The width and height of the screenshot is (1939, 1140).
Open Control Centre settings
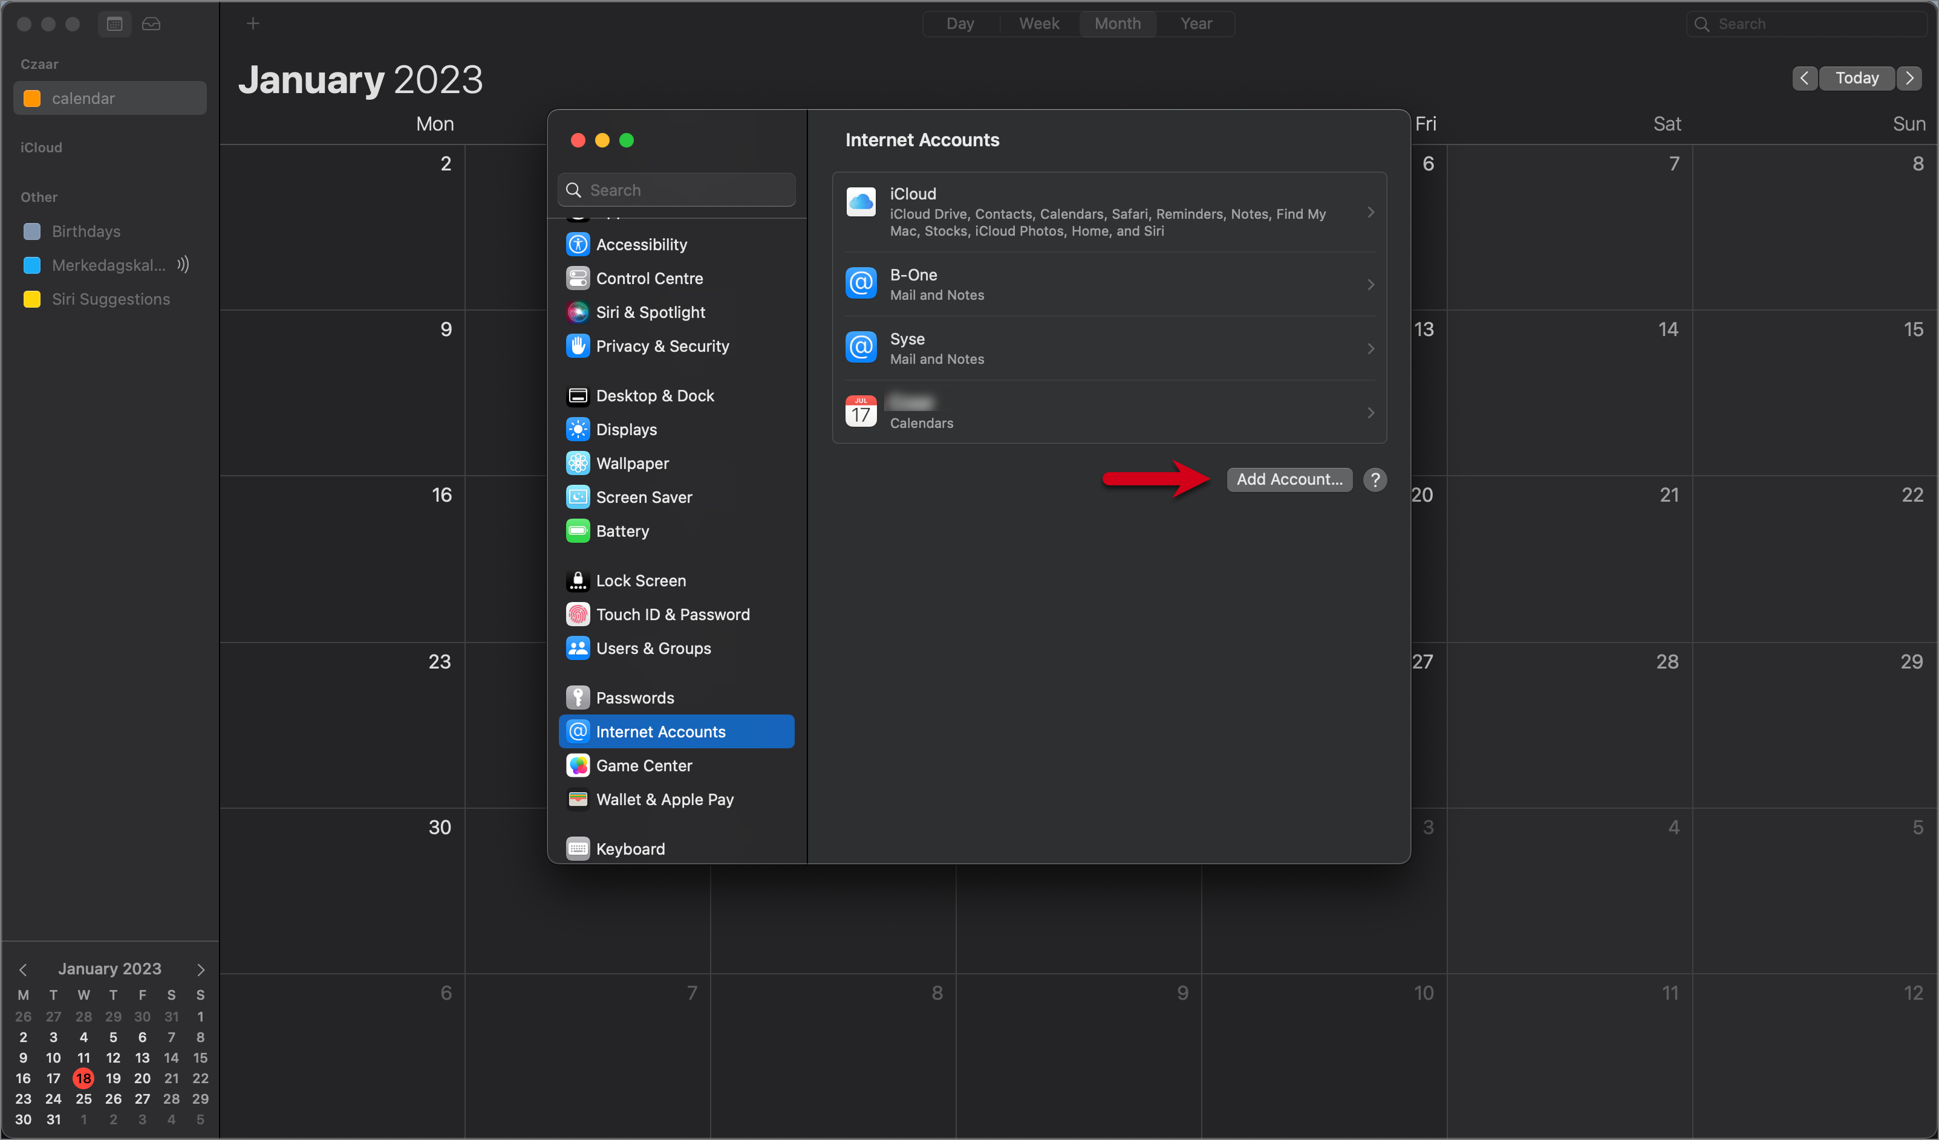point(676,279)
